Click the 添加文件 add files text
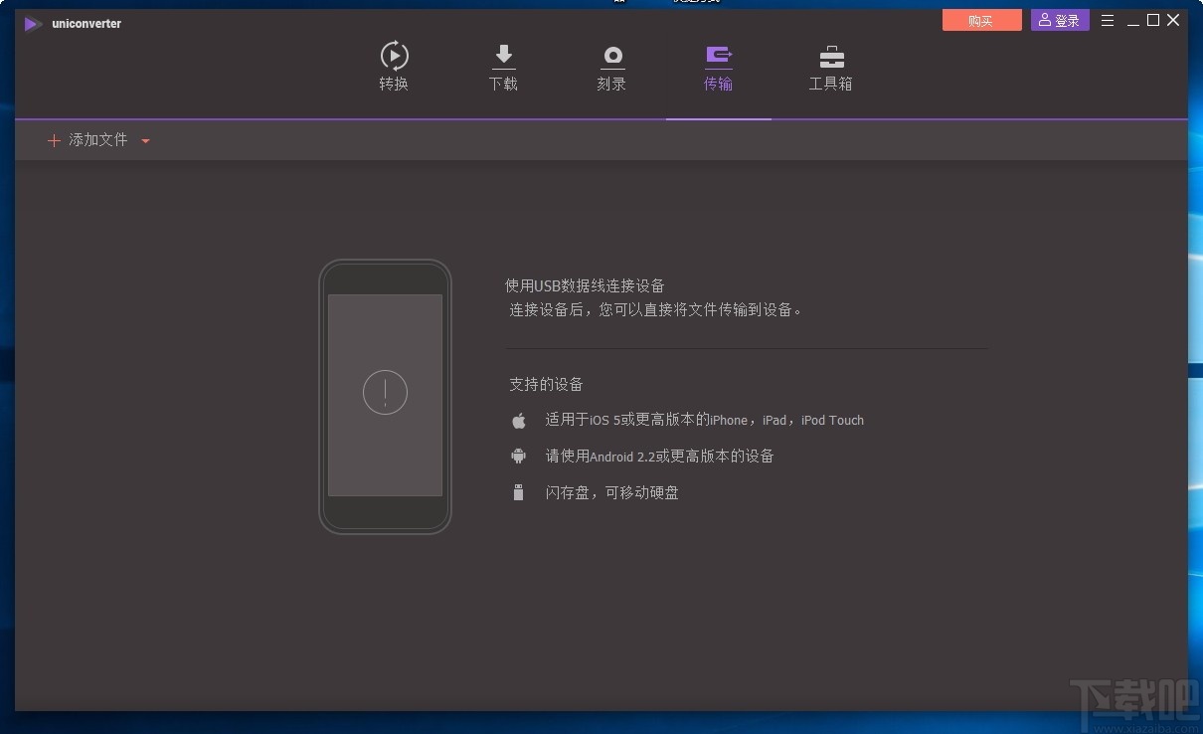The image size is (1203, 734). coord(97,140)
